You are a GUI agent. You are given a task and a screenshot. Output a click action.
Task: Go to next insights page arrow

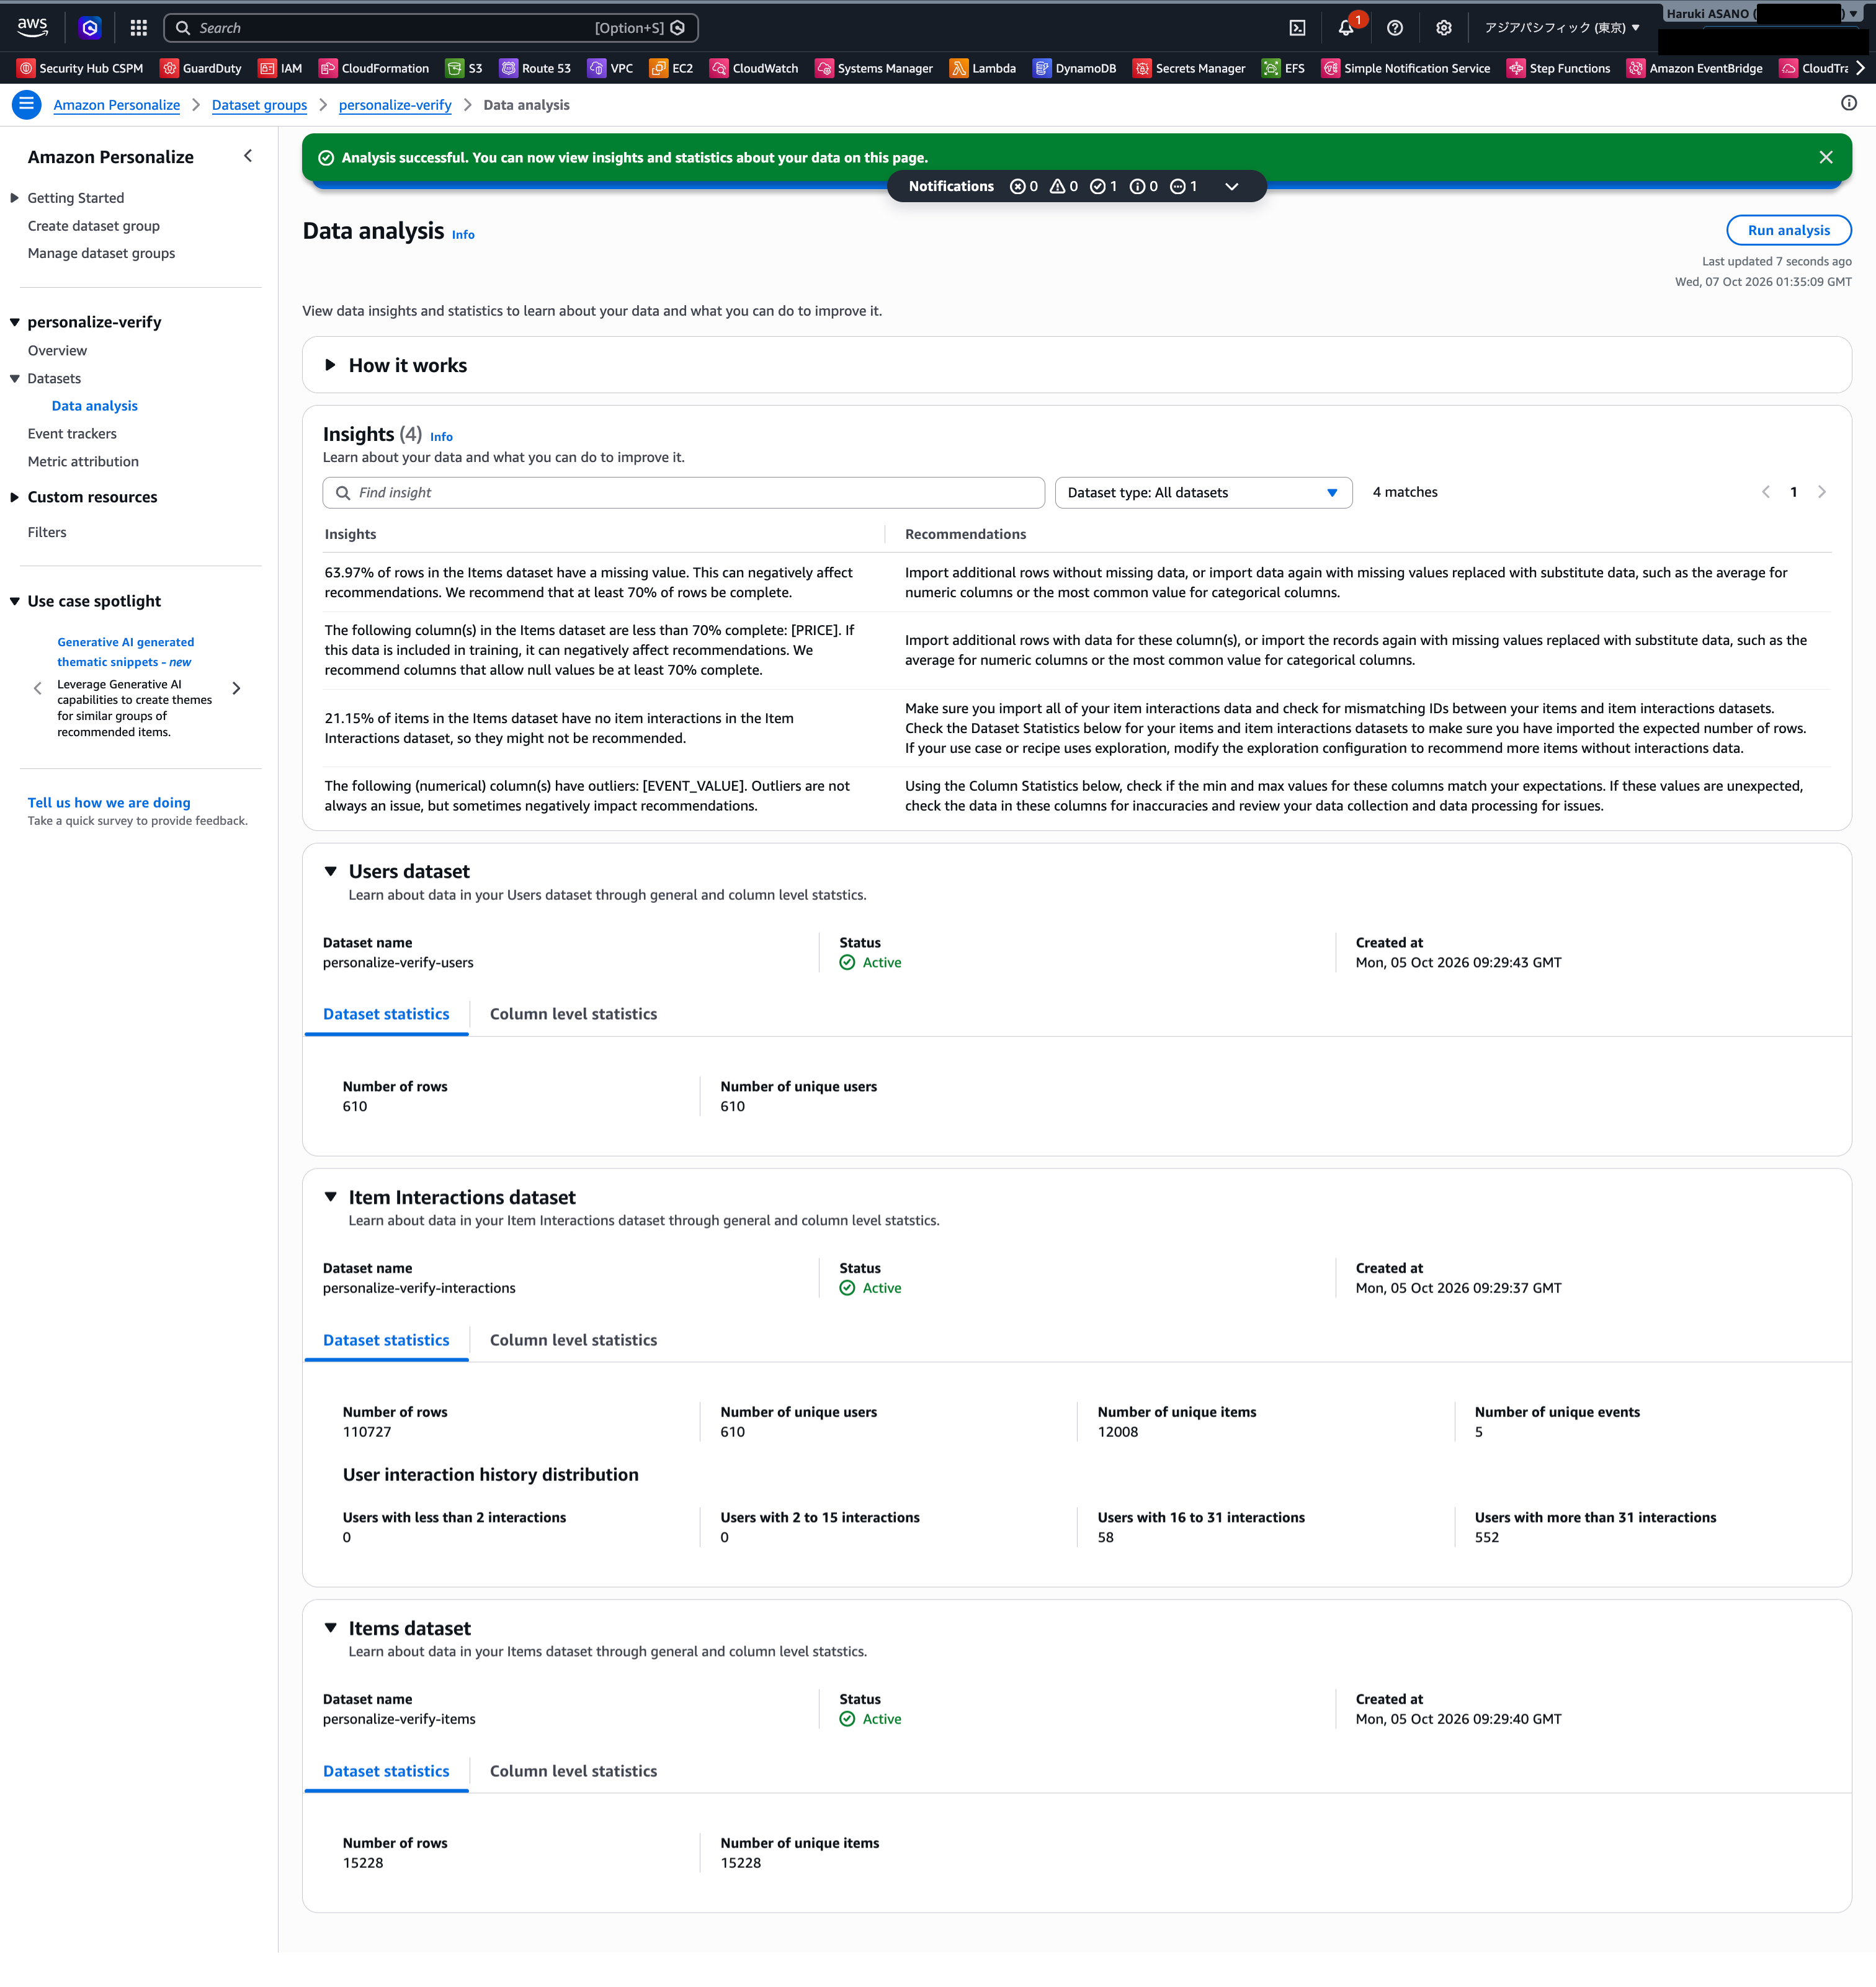(x=1821, y=492)
